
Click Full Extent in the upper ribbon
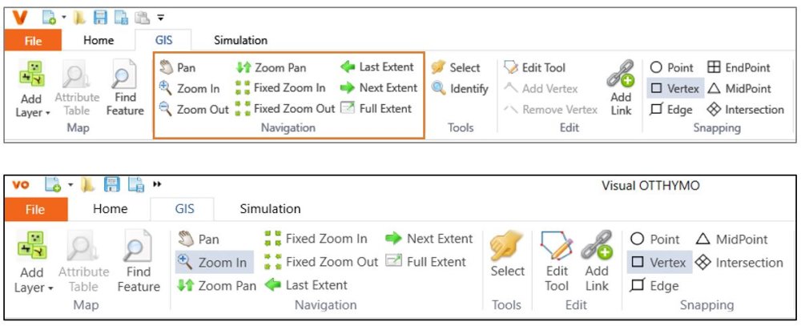pyautogui.click(x=376, y=109)
